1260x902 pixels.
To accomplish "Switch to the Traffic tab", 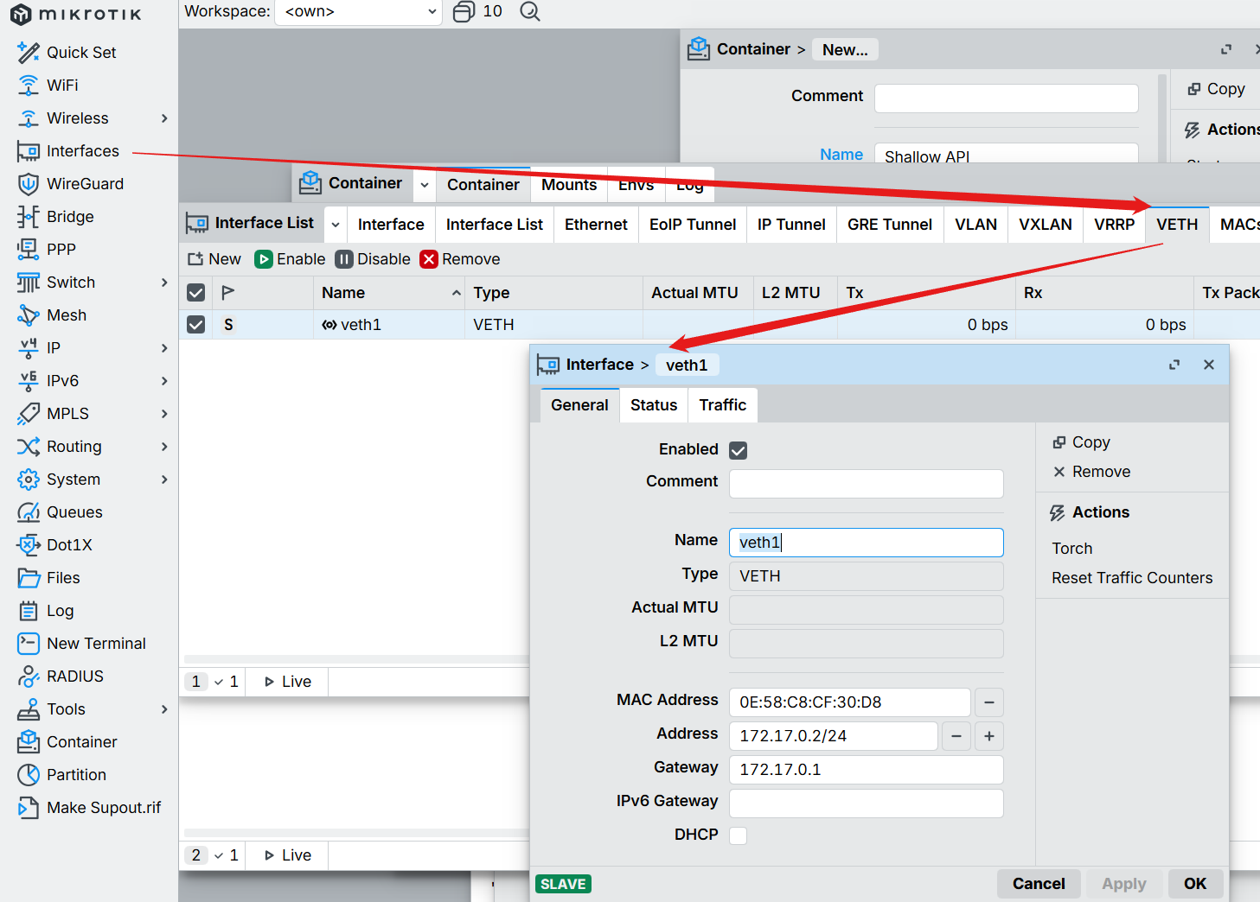I will point(722,405).
